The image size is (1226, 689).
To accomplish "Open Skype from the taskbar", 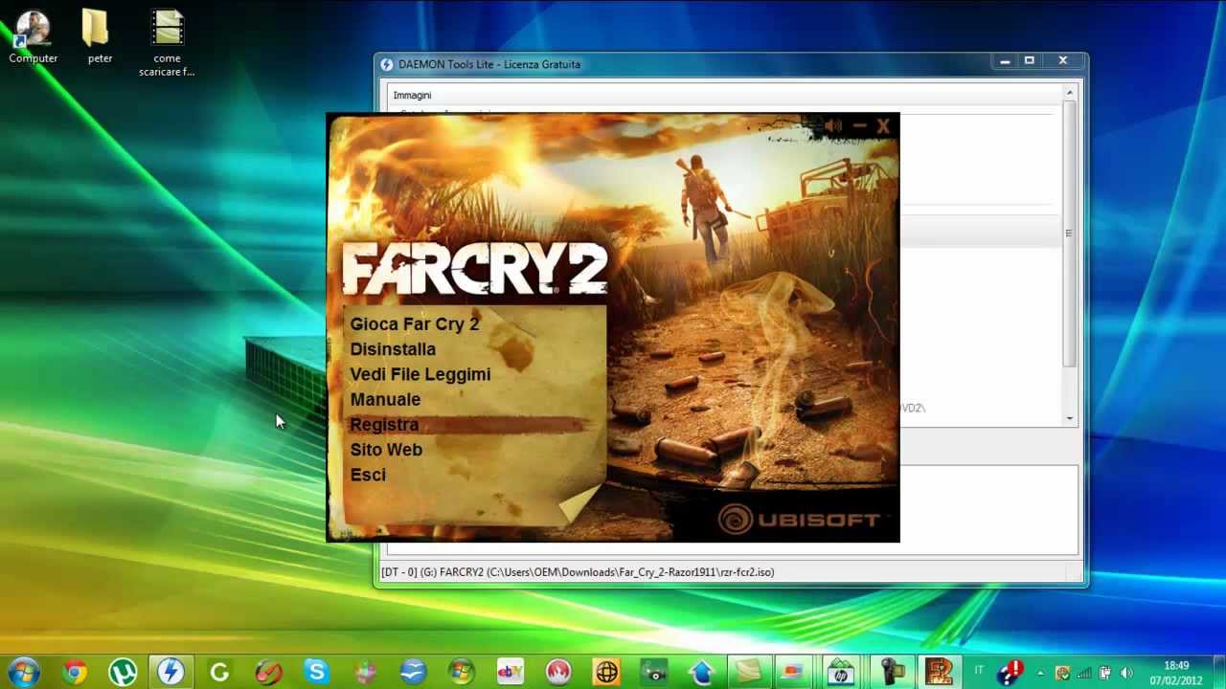I will tap(316, 673).
